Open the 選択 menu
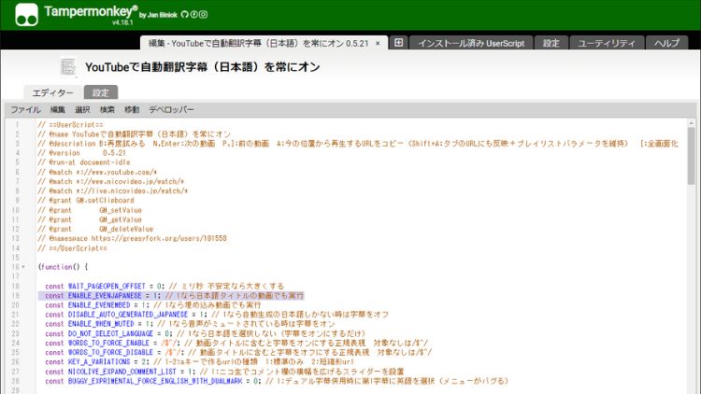This screenshot has height=394, width=701. click(82, 109)
